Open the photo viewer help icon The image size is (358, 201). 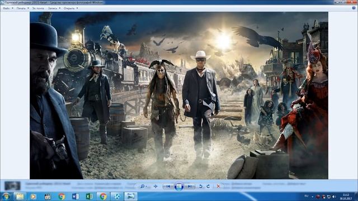(x=354, y=8)
